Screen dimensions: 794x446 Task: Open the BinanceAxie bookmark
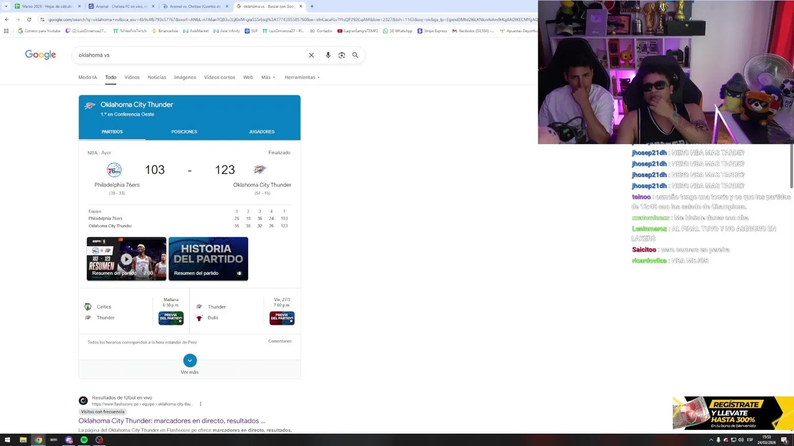click(x=164, y=30)
